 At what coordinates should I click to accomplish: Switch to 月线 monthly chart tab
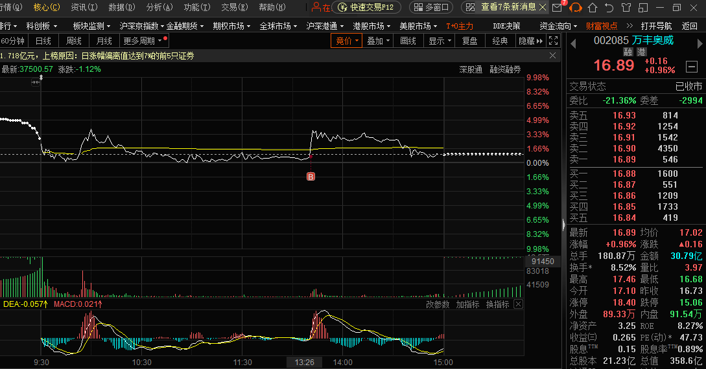point(104,41)
